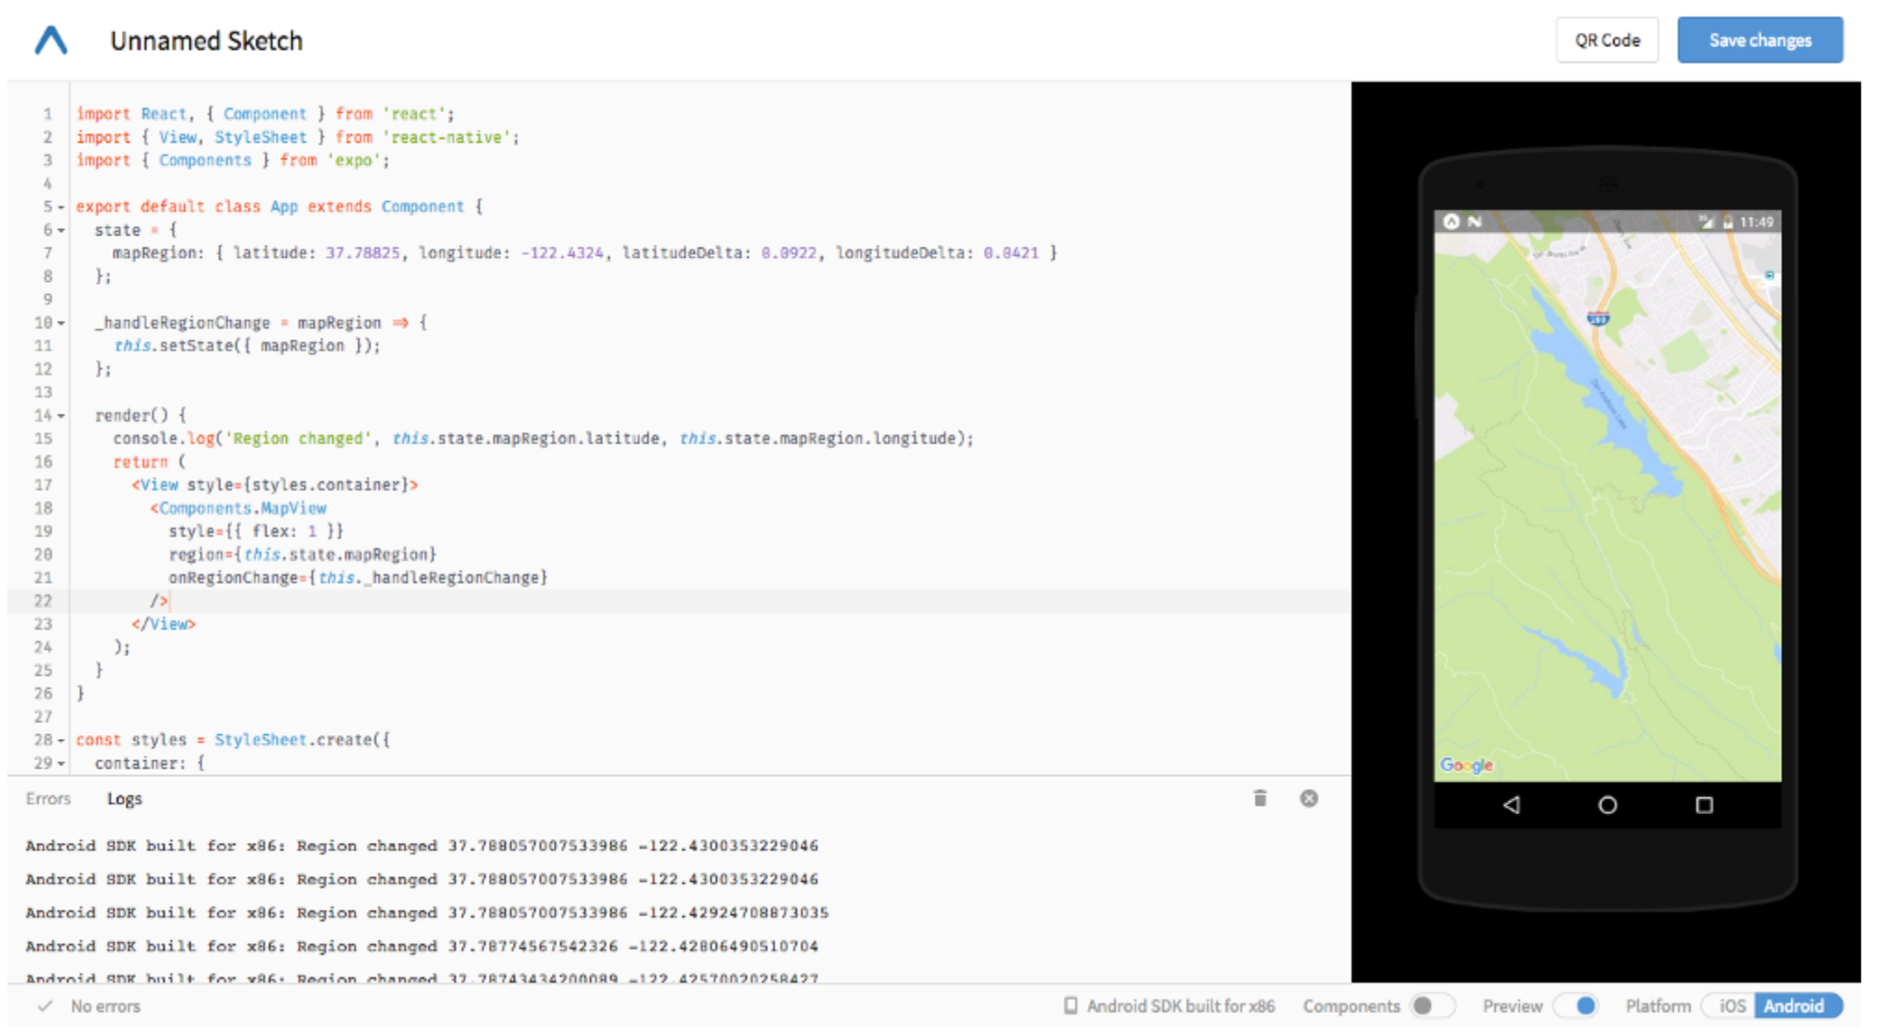Viewport: 1891px width, 1031px height.
Task: Toggle the Components switch
Action: 1430,1006
